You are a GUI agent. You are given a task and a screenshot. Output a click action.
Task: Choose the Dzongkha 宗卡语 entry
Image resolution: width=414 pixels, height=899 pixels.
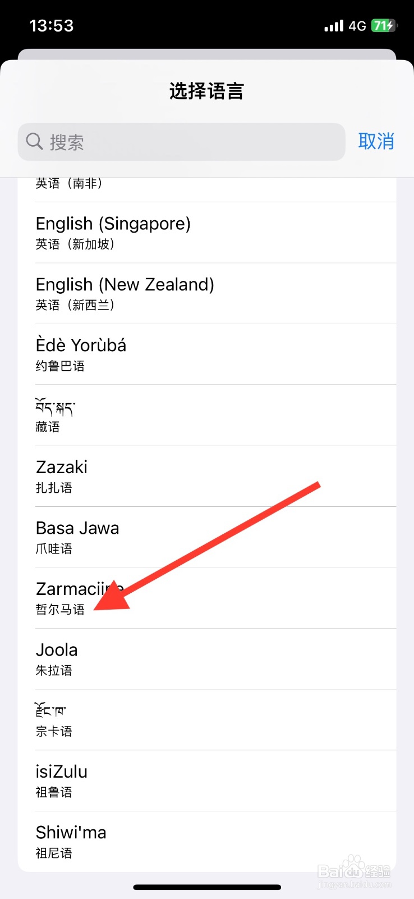click(207, 720)
